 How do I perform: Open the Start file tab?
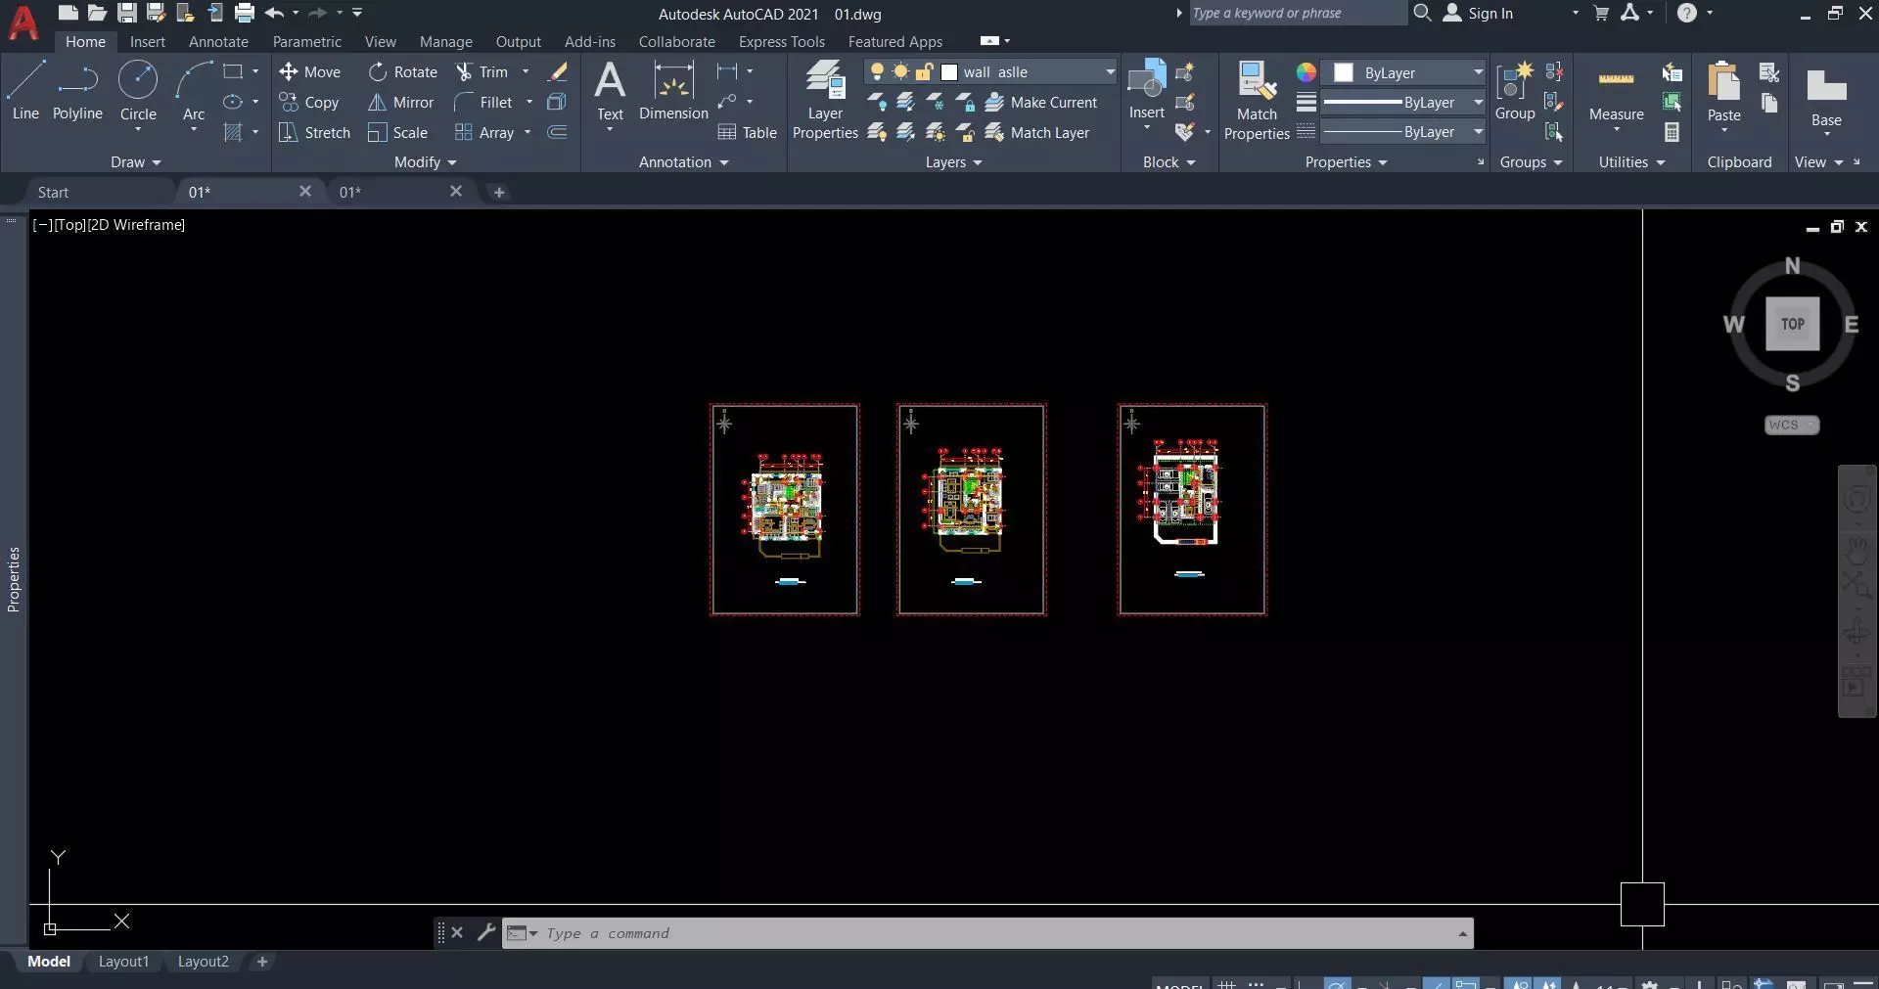53,193
